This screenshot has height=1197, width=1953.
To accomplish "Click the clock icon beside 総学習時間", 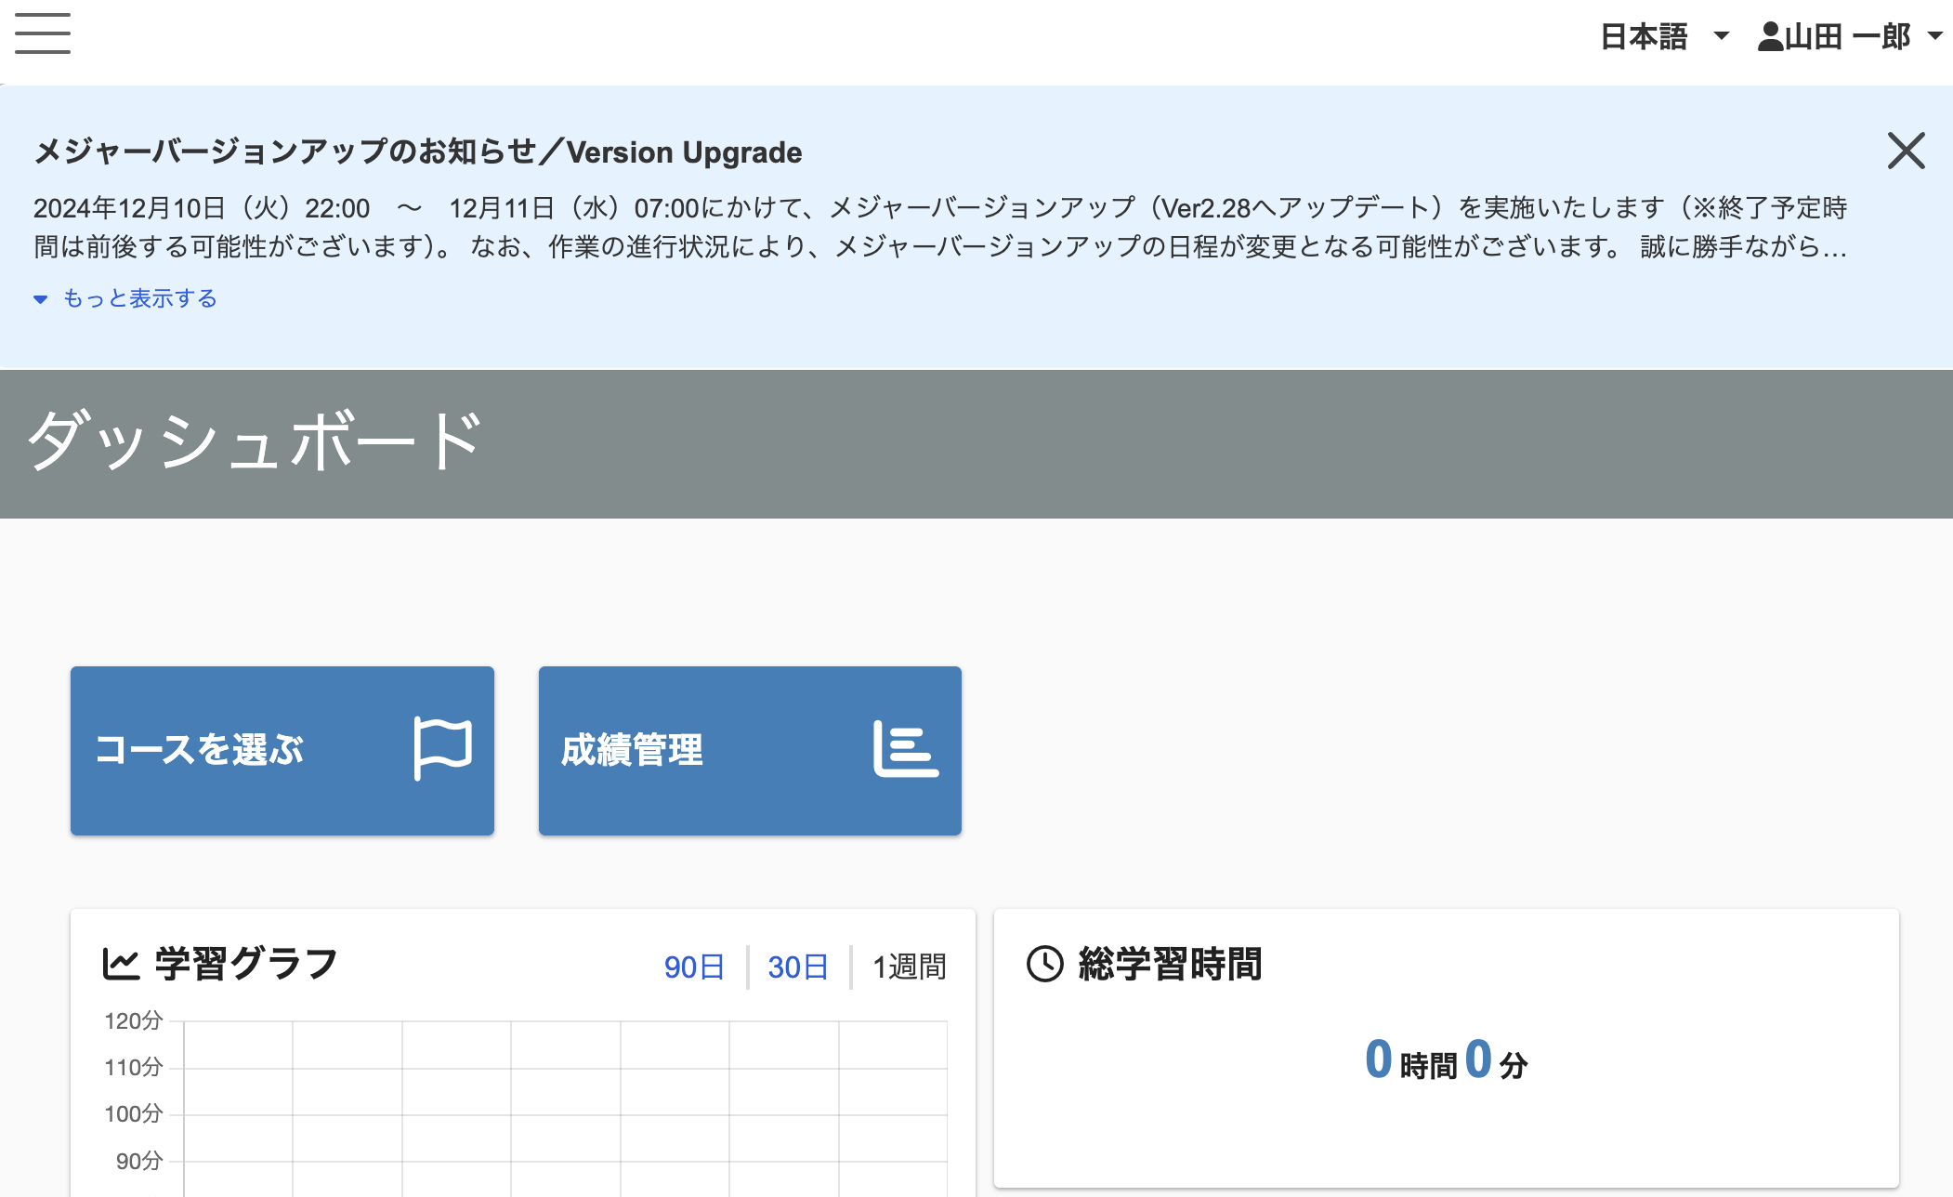I will [1045, 964].
